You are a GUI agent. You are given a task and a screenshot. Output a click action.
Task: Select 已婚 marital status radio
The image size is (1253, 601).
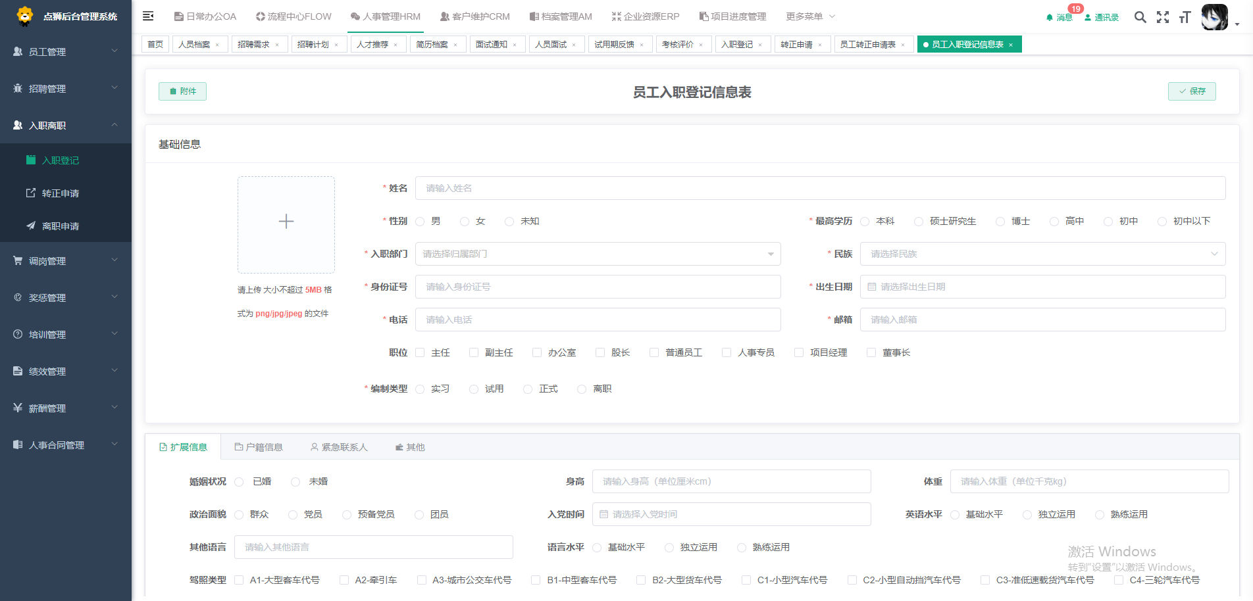coord(239,482)
